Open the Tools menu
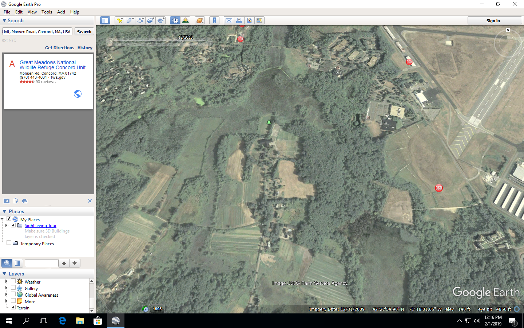The image size is (524, 328). (47, 12)
